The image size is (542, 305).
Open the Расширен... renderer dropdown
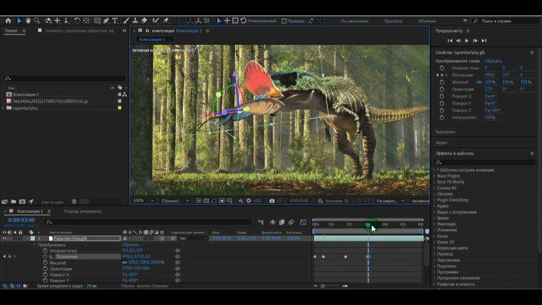pyautogui.click(x=390, y=201)
